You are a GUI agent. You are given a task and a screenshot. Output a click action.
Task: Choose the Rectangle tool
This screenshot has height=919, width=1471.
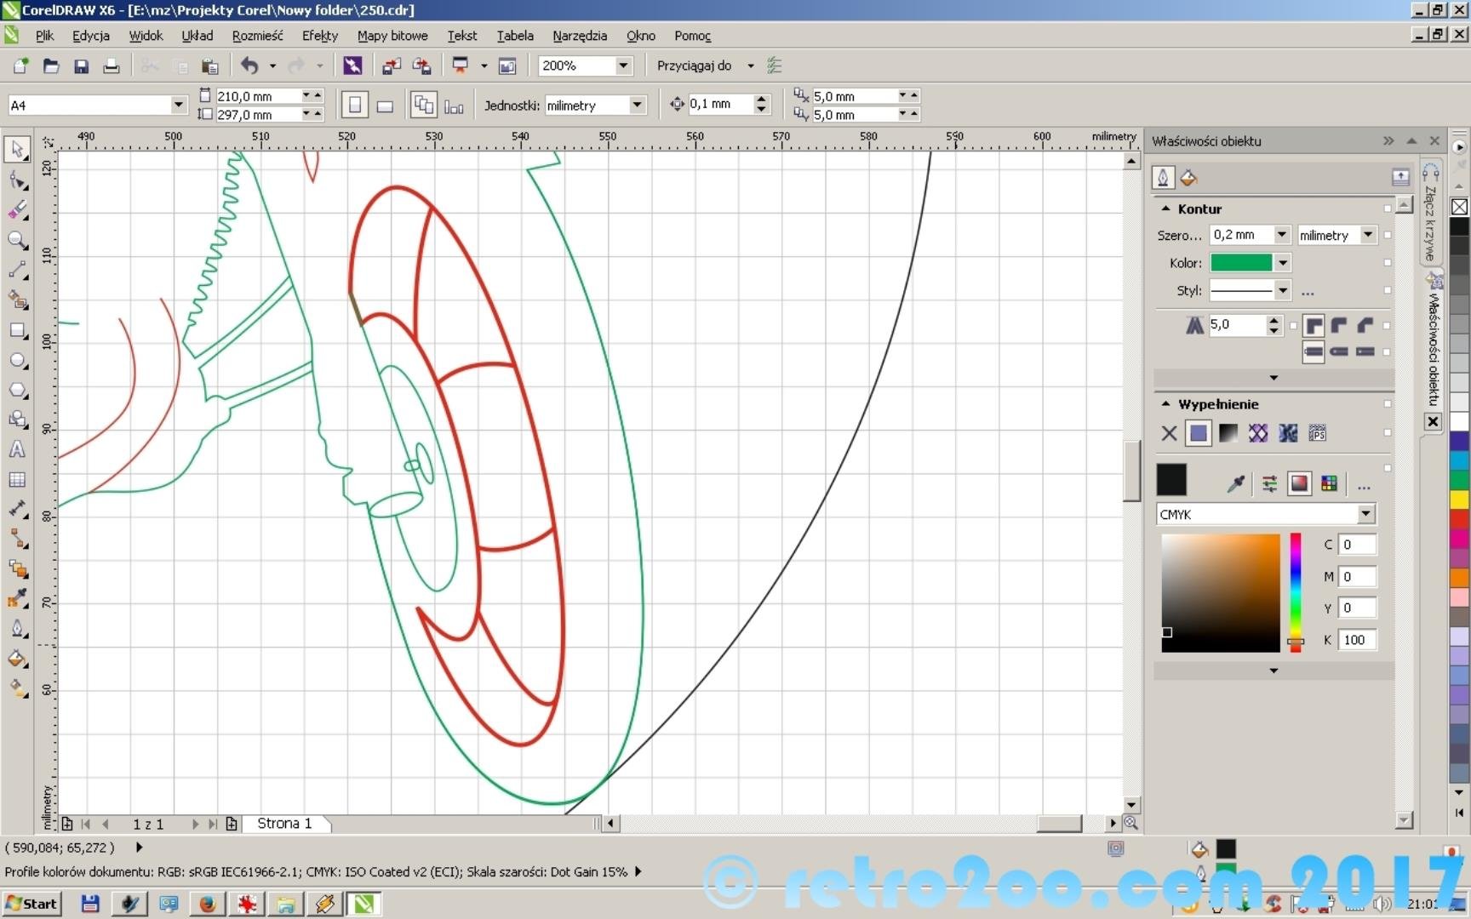click(17, 331)
